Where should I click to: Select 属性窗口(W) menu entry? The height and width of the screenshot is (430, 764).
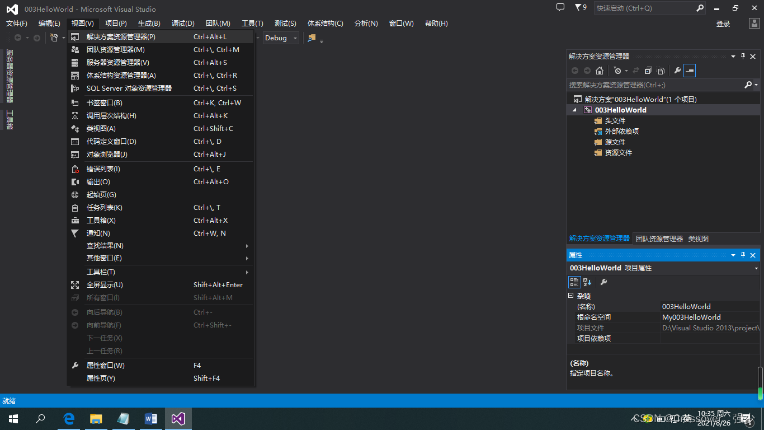161,365
